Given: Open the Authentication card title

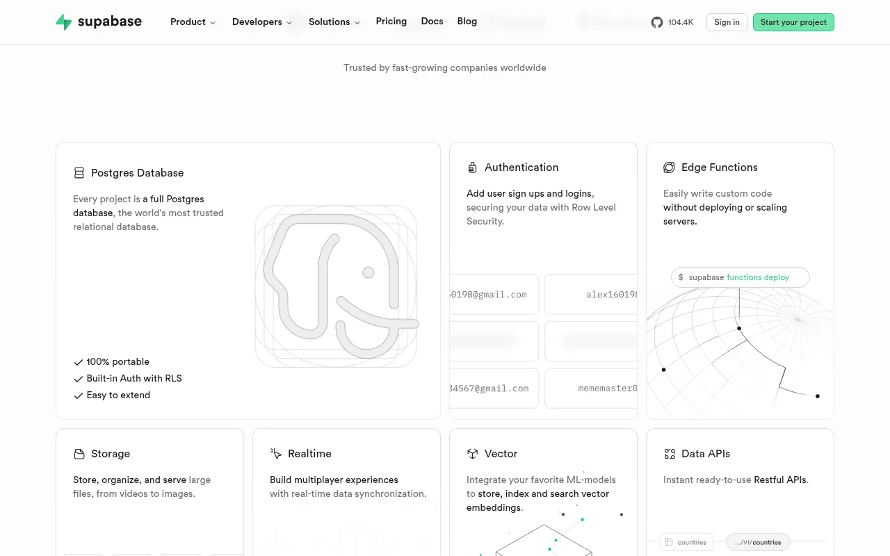Looking at the screenshot, I should tap(521, 167).
